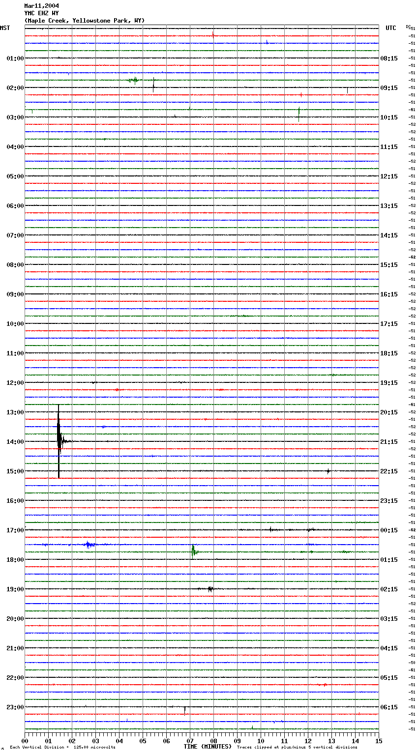Select the 05:00 MST time label
The width and height of the screenshot is (418, 754).
(x=15, y=176)
